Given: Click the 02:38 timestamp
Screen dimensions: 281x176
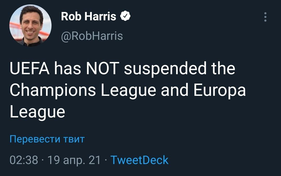Looking at the screenshot, I should [24, 160].
